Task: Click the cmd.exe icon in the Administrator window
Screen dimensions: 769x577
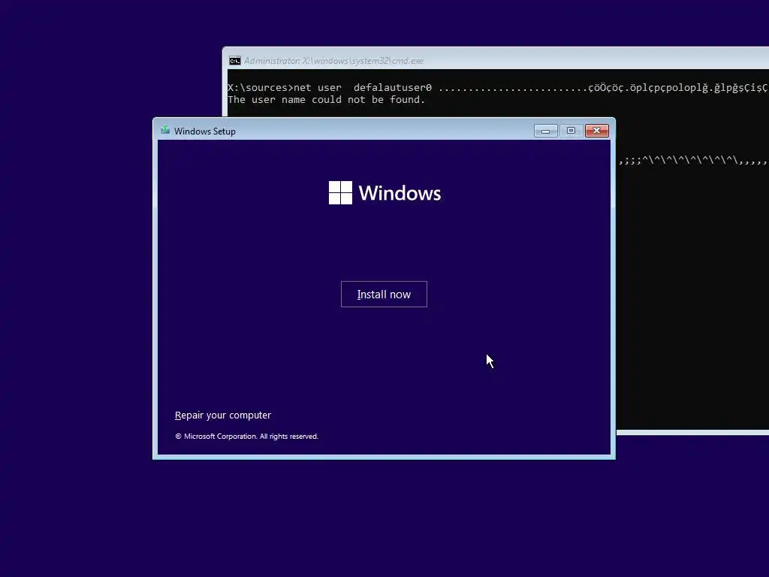Action: [235, 61]
